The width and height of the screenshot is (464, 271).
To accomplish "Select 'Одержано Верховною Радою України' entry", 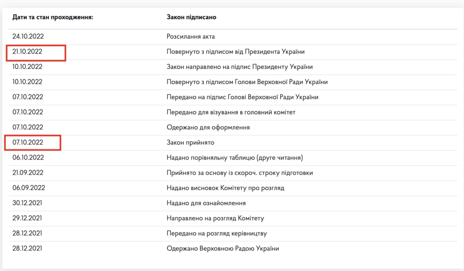I will click(x=222, y=249).
